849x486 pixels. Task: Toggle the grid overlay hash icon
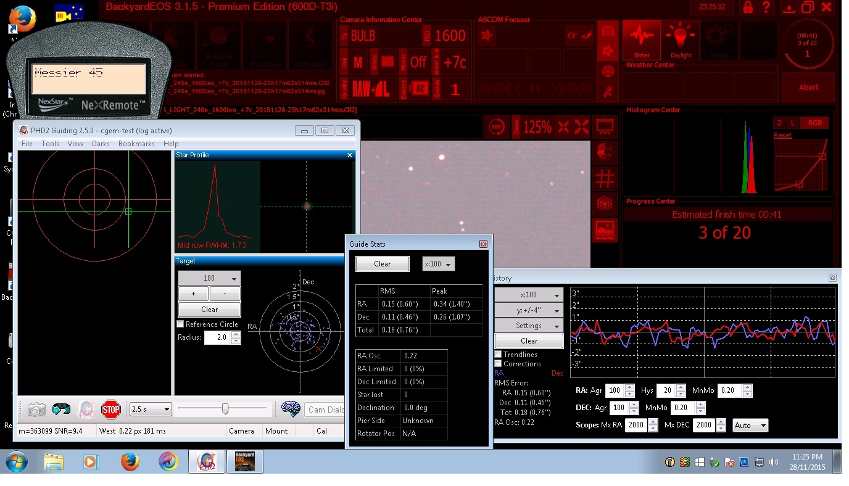click(605, 178)
